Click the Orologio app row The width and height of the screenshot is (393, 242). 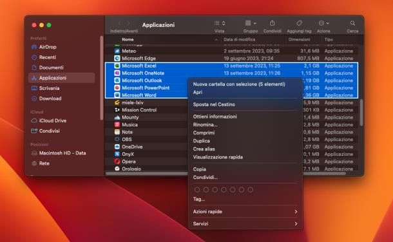click(x=147, y=169)
